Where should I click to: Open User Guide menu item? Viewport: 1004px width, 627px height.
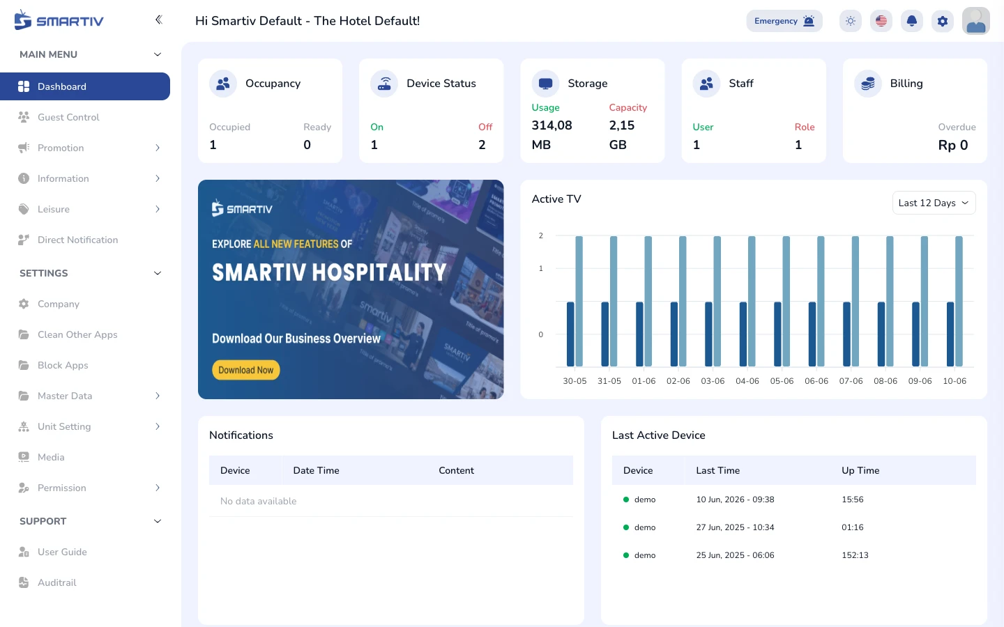[x=85, y=552]
